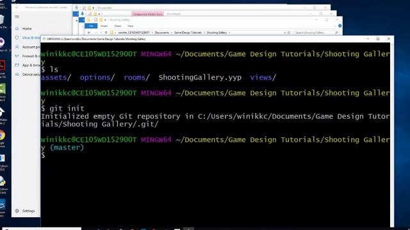Viewport: 410px width, 230px height.
Task: Click the person icon beside Account protection
Action: click(17, 47)
